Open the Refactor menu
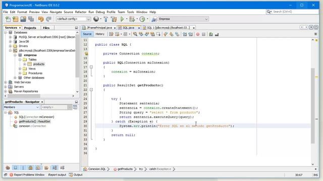323x181 pixels. point(81,12)
